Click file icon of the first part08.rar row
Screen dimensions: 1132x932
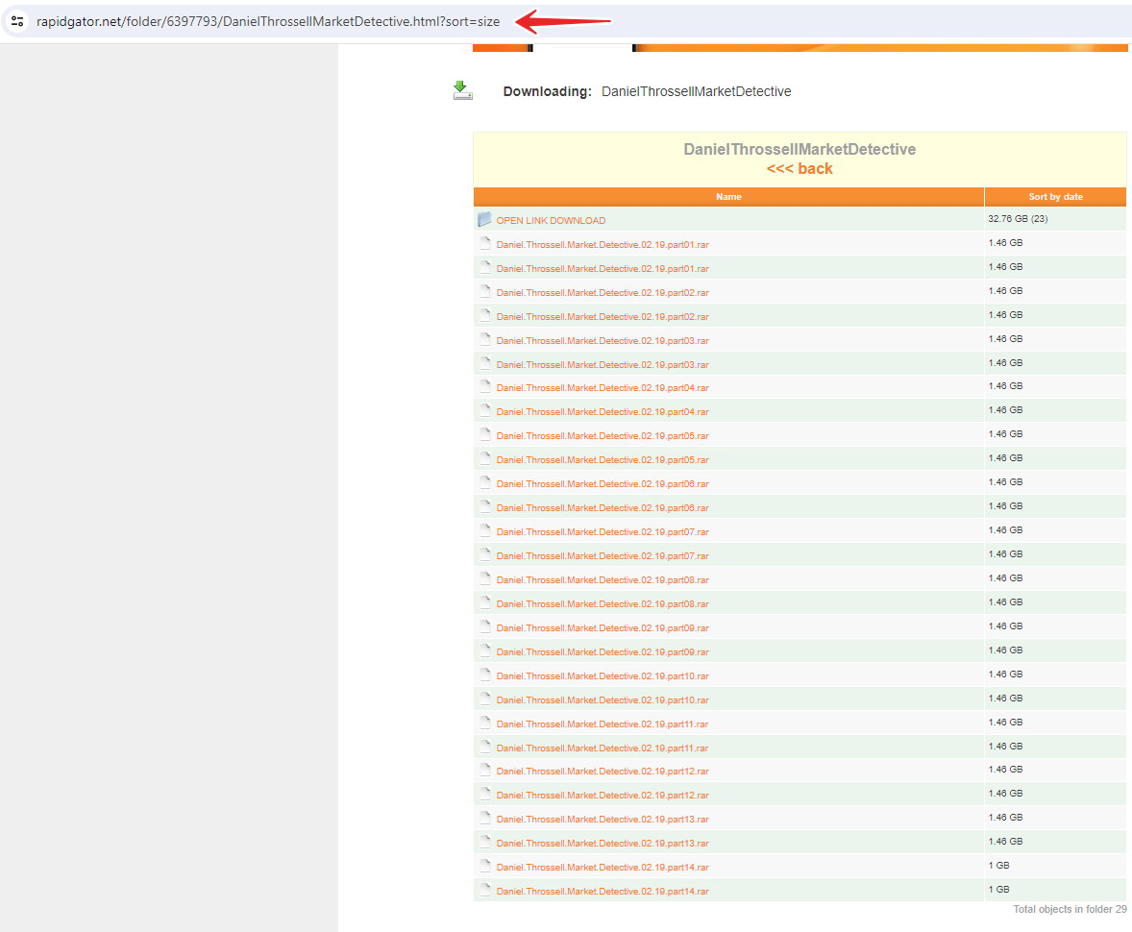[485, 578]
